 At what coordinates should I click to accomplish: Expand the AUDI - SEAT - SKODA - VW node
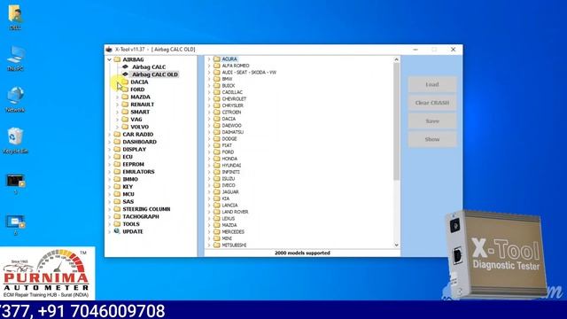point(209,73)
